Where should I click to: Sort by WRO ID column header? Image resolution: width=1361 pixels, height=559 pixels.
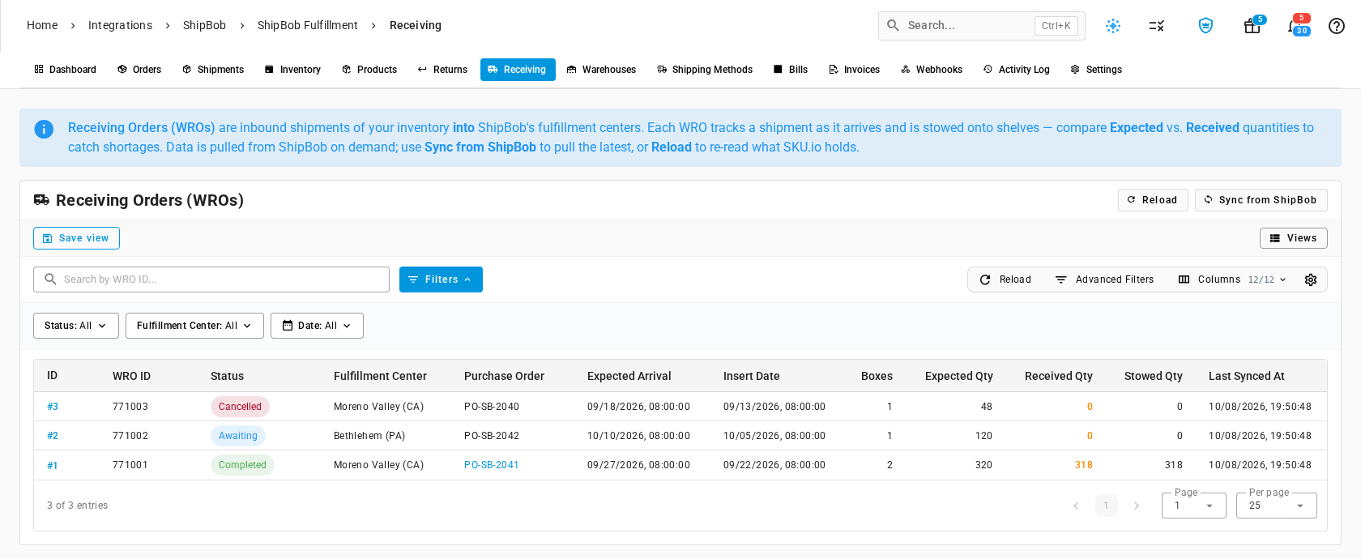(x=131, y=376)
